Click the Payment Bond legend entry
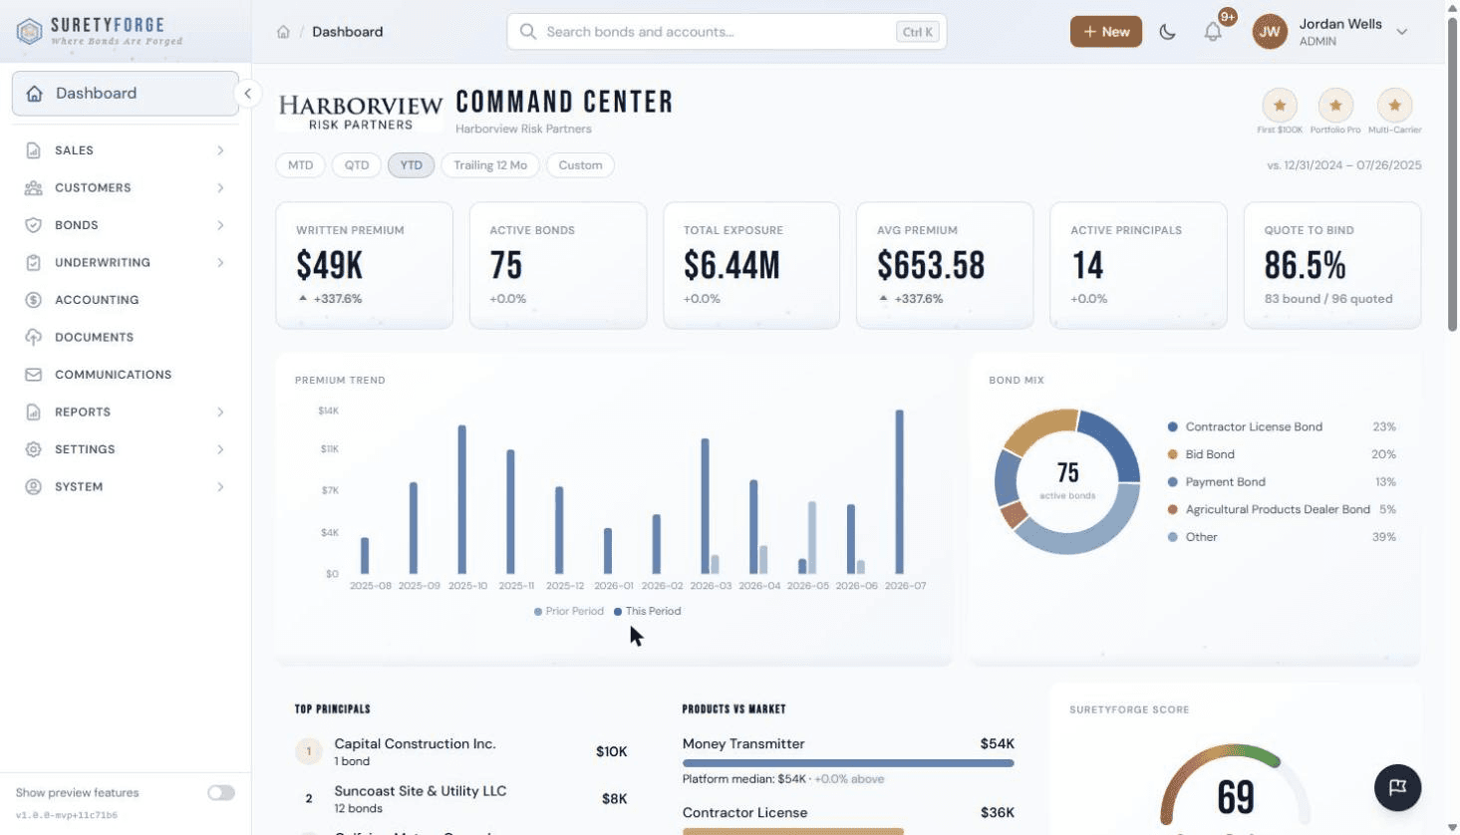The image size is (1460, 835). [x=1282, y=482]
